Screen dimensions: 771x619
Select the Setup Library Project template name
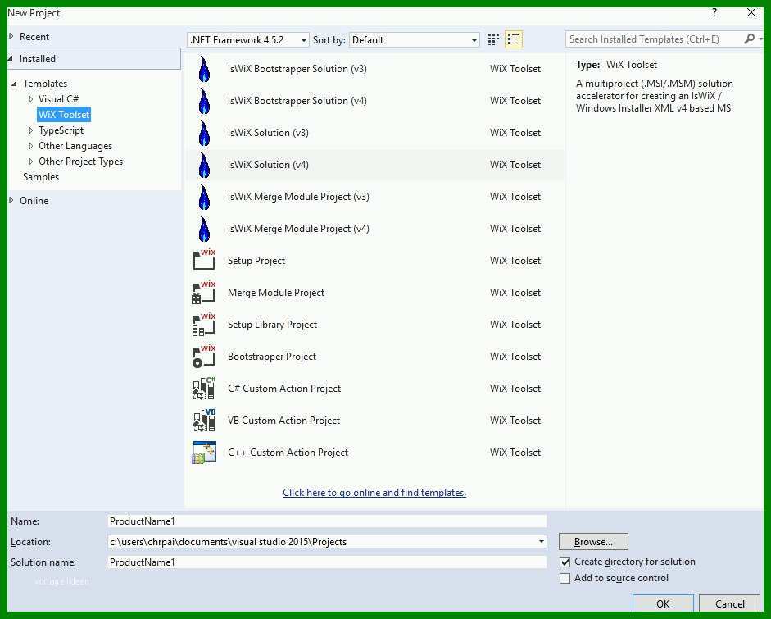coord(272,325)
